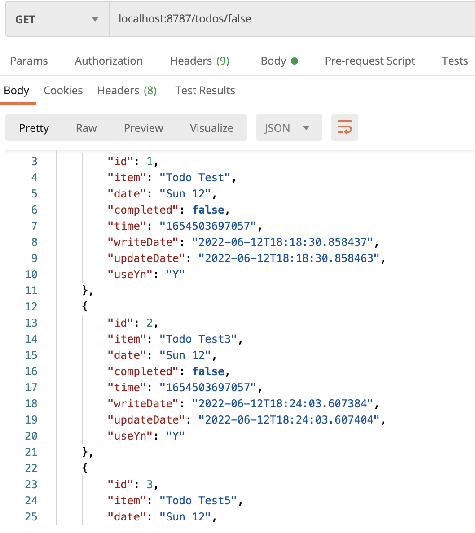475x533 pixels.
Task: Click the "Y" value on line 20
Action: (x=175, y=436)
